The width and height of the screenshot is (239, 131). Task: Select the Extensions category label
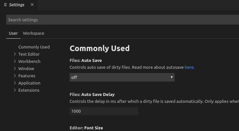pos(29,90)
